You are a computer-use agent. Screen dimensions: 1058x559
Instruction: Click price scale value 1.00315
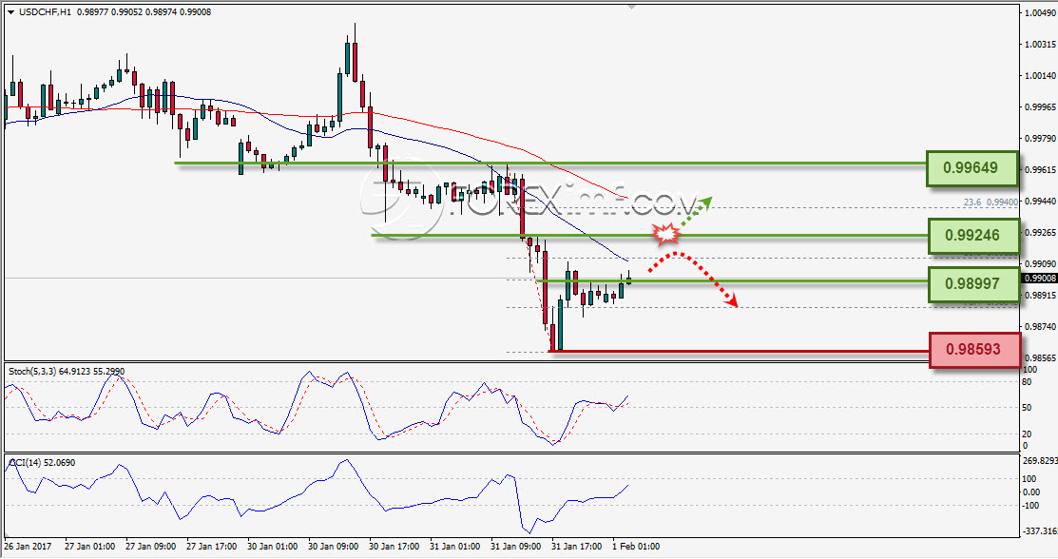pyautogui.click(x=1040, y=45)
